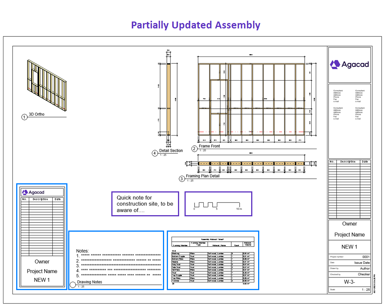Click the Agacad logo in right title block
This screenshot has height=307, width=386.
point(349,64)
